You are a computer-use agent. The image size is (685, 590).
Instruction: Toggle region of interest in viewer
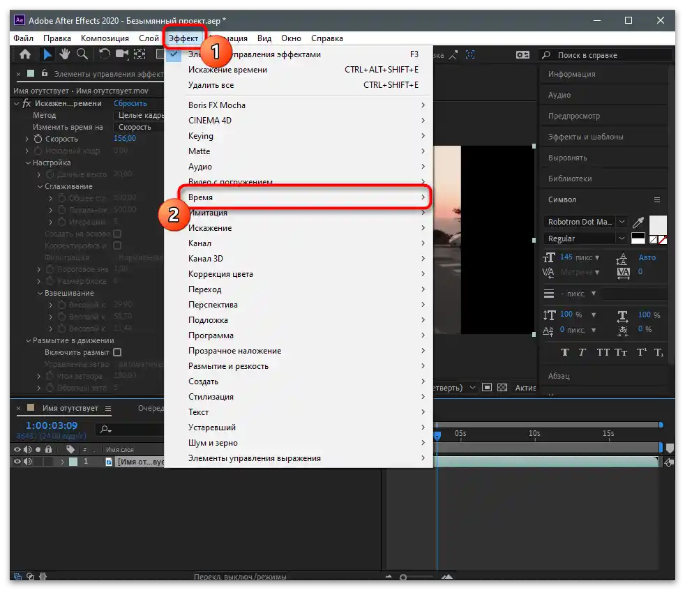[x=487, y=387]
